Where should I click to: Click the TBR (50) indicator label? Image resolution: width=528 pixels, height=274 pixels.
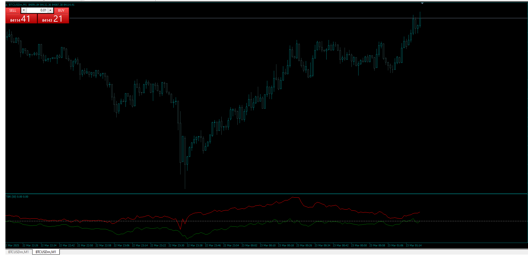pyautogui.click(x=17, y=197)
